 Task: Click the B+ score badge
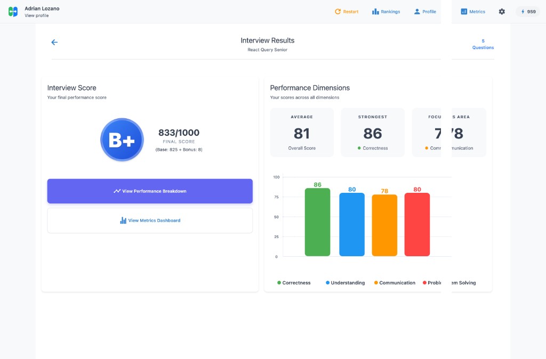click(122, 140)
